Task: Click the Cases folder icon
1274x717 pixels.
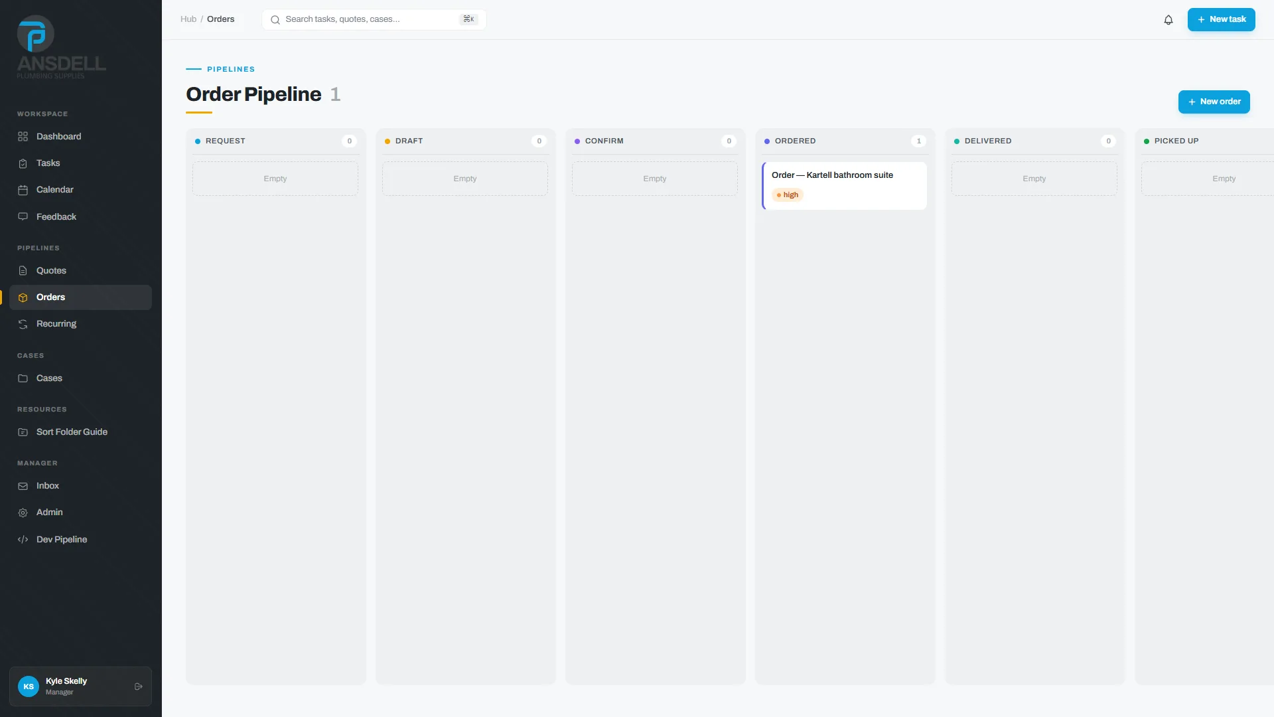Action: point(23,378)
